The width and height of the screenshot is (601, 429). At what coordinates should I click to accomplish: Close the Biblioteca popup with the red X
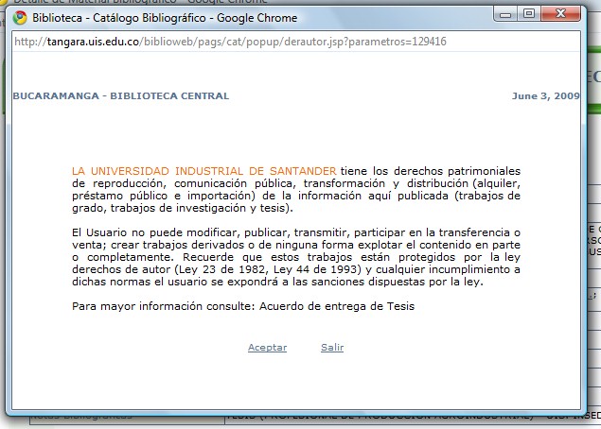tap(563, 13)
